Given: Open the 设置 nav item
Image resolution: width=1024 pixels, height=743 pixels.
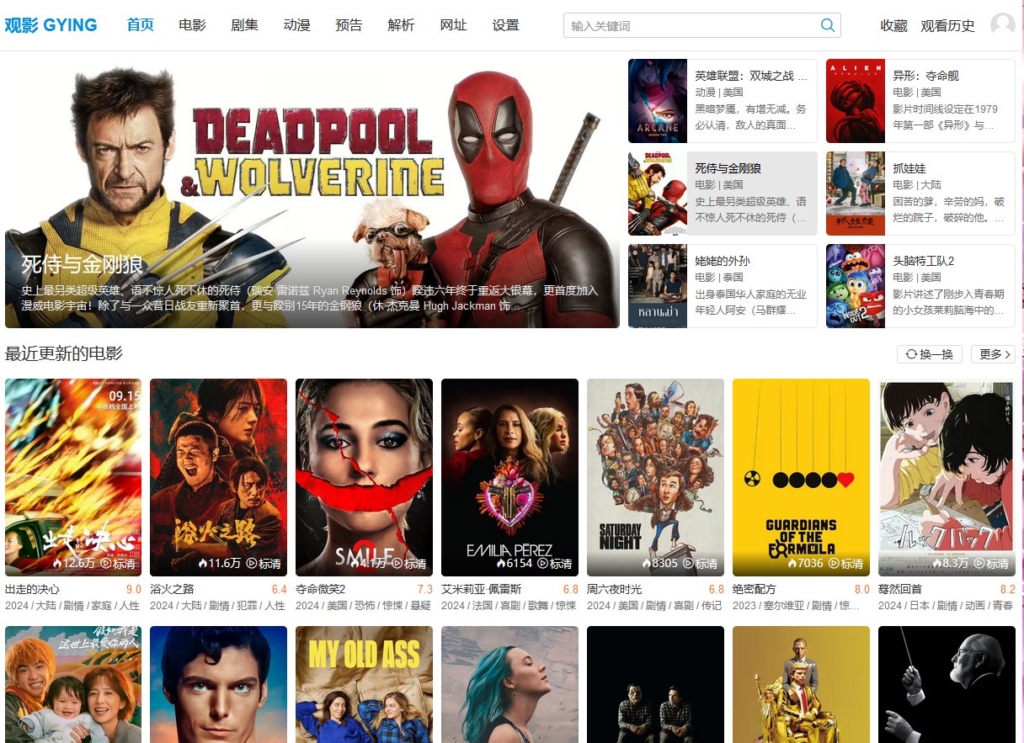Looking at the screenshot, I should point(506,25).
